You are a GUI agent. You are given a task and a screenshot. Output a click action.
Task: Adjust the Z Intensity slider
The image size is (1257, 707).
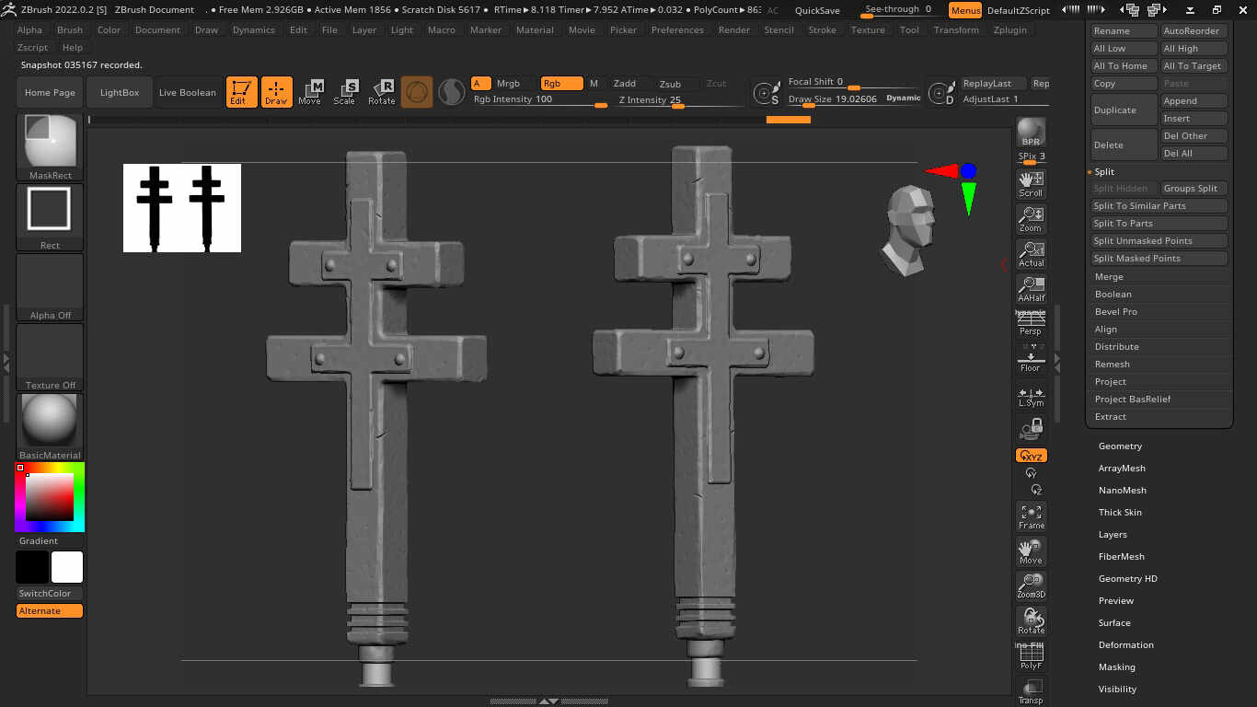679,100
